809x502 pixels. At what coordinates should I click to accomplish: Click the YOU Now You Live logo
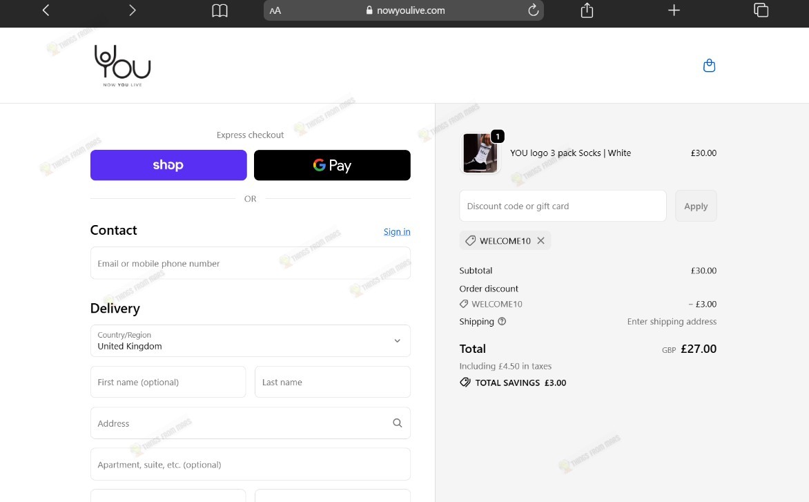pyautogui.click(x=123, y=66)
